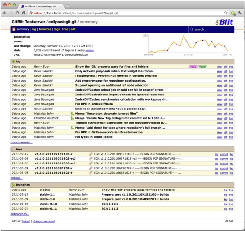Open the log page in navigation bar

34,29
